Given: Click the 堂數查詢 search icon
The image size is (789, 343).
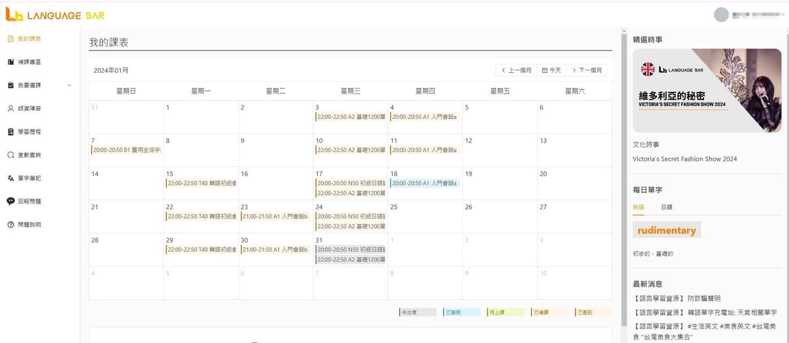Looking at the screenshot, I should click(10, 155).
